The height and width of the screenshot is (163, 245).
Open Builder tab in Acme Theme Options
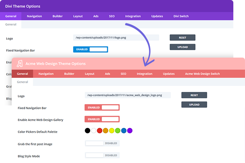(69, 74)
